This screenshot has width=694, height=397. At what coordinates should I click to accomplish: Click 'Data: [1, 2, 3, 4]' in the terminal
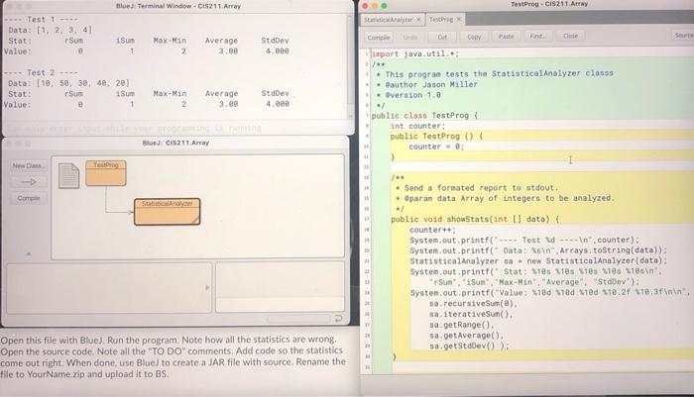pyautogui.click(x=50, y=30)
